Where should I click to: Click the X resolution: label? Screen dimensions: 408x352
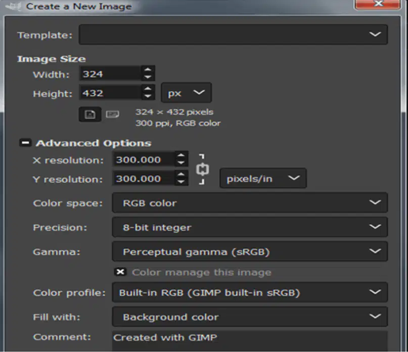[68, 160]
